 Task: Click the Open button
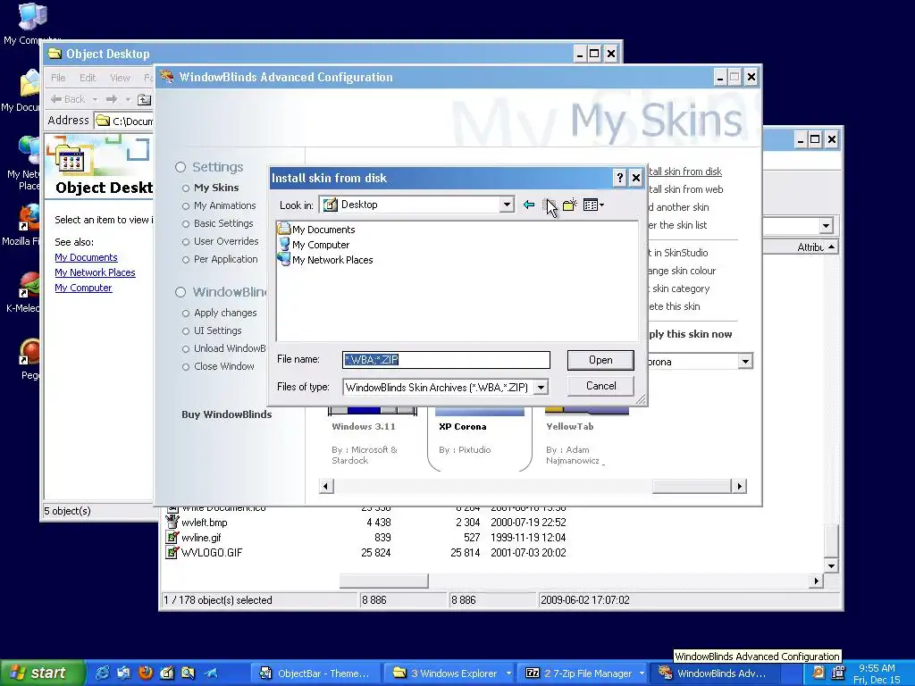(600, 360)
